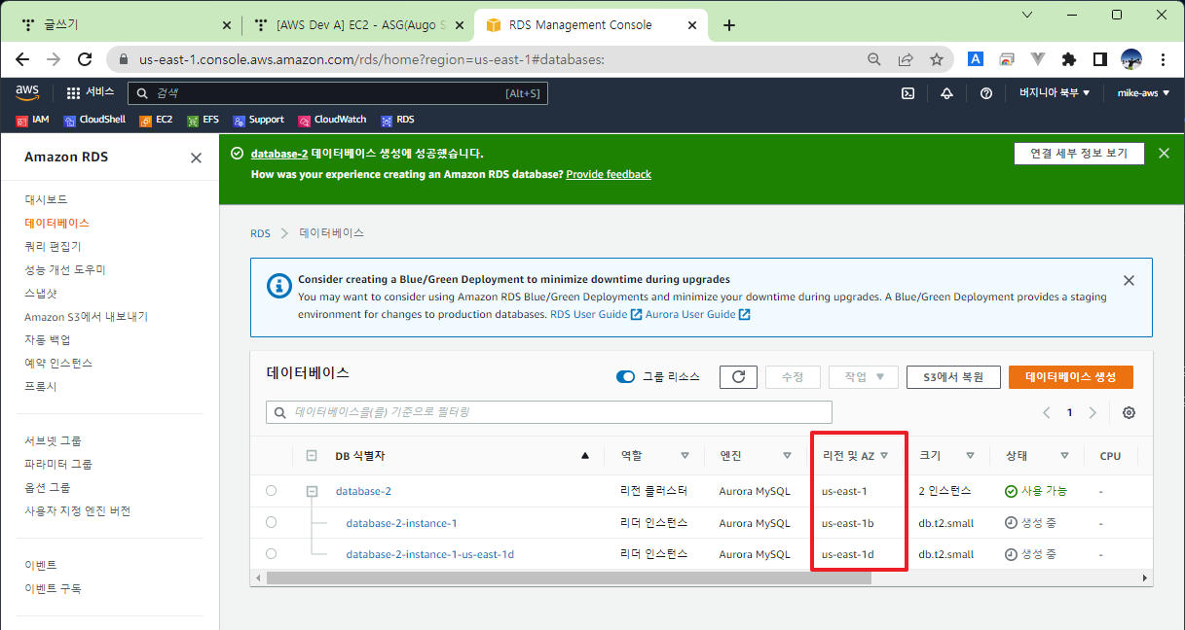The height and width of the screenshot is (630, 1185).
Task: Toggle the 그룹 리소스 switch
Action: point(625,377)
